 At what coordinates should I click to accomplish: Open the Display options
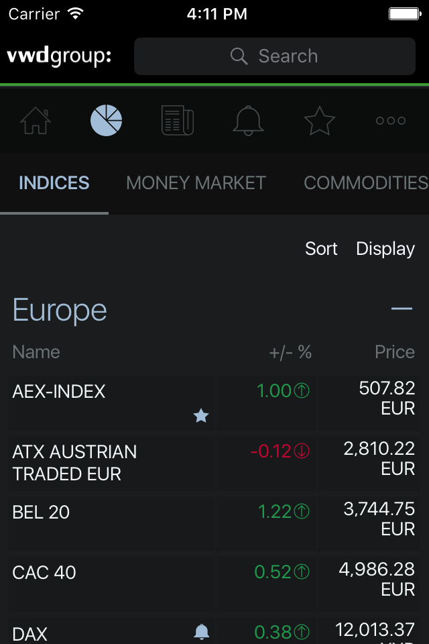click(x=385, y=249)
